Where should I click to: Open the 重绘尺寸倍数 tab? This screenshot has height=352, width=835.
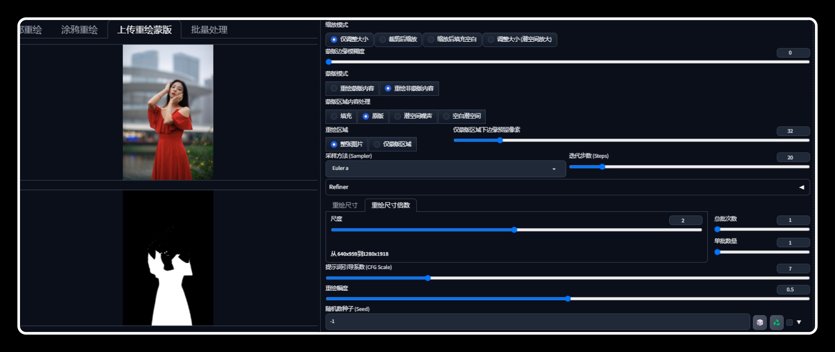tap(391, 205)
